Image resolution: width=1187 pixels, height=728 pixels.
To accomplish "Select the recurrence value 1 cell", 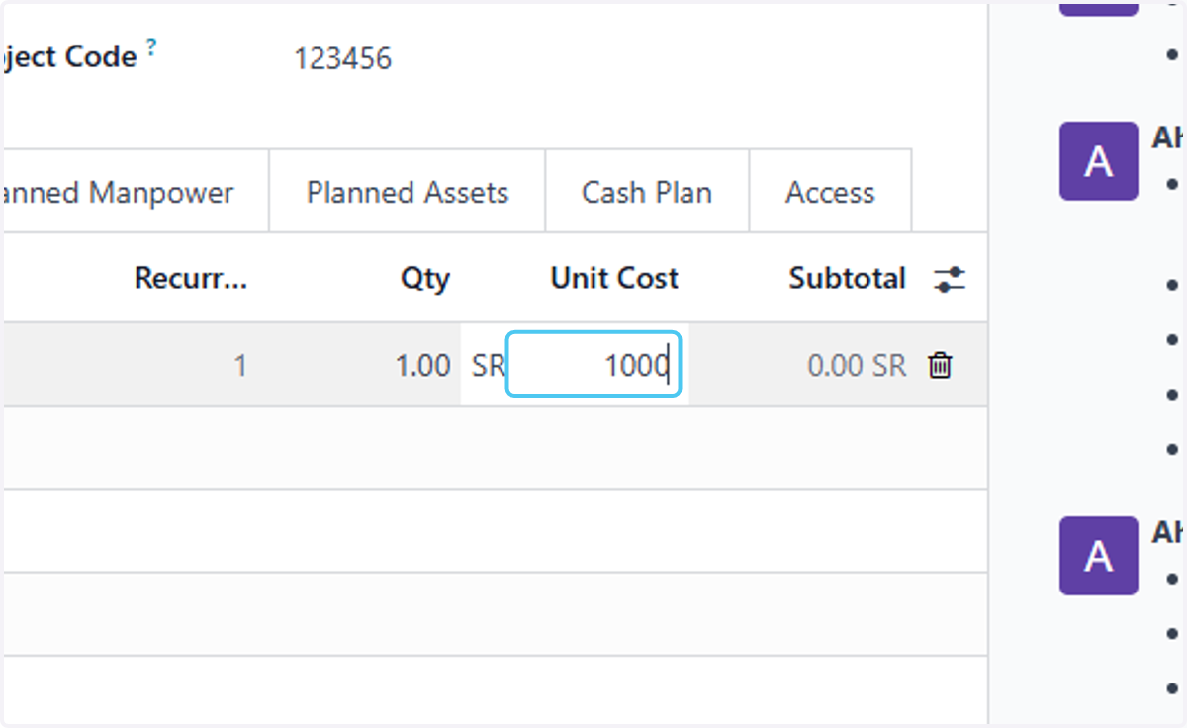I will (239, 366).
